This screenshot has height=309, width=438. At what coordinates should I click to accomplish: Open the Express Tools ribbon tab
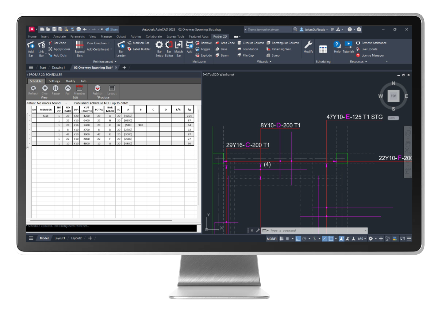175,36
